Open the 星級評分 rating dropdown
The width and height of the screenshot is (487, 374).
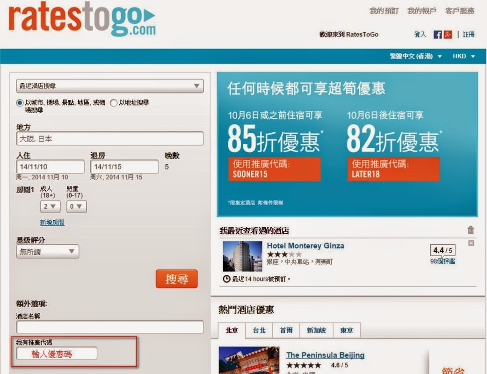point(47,251)
